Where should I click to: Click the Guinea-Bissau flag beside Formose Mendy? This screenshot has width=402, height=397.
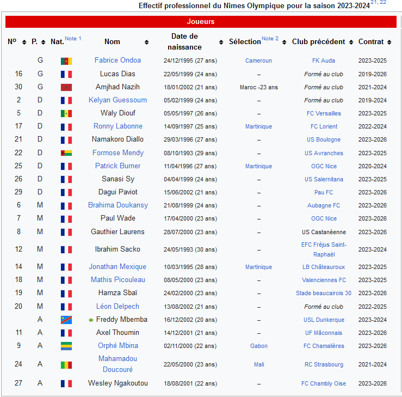(x=66, y=154)
